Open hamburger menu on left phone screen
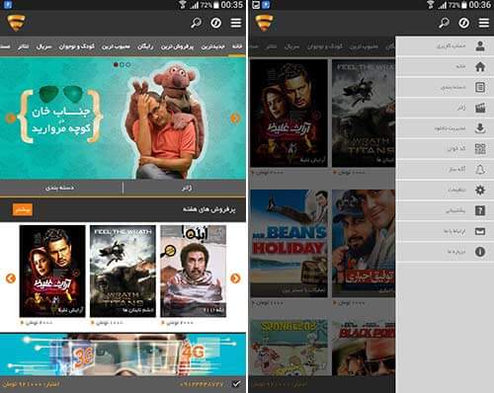 pyautogui.click(x=236, y=23)
